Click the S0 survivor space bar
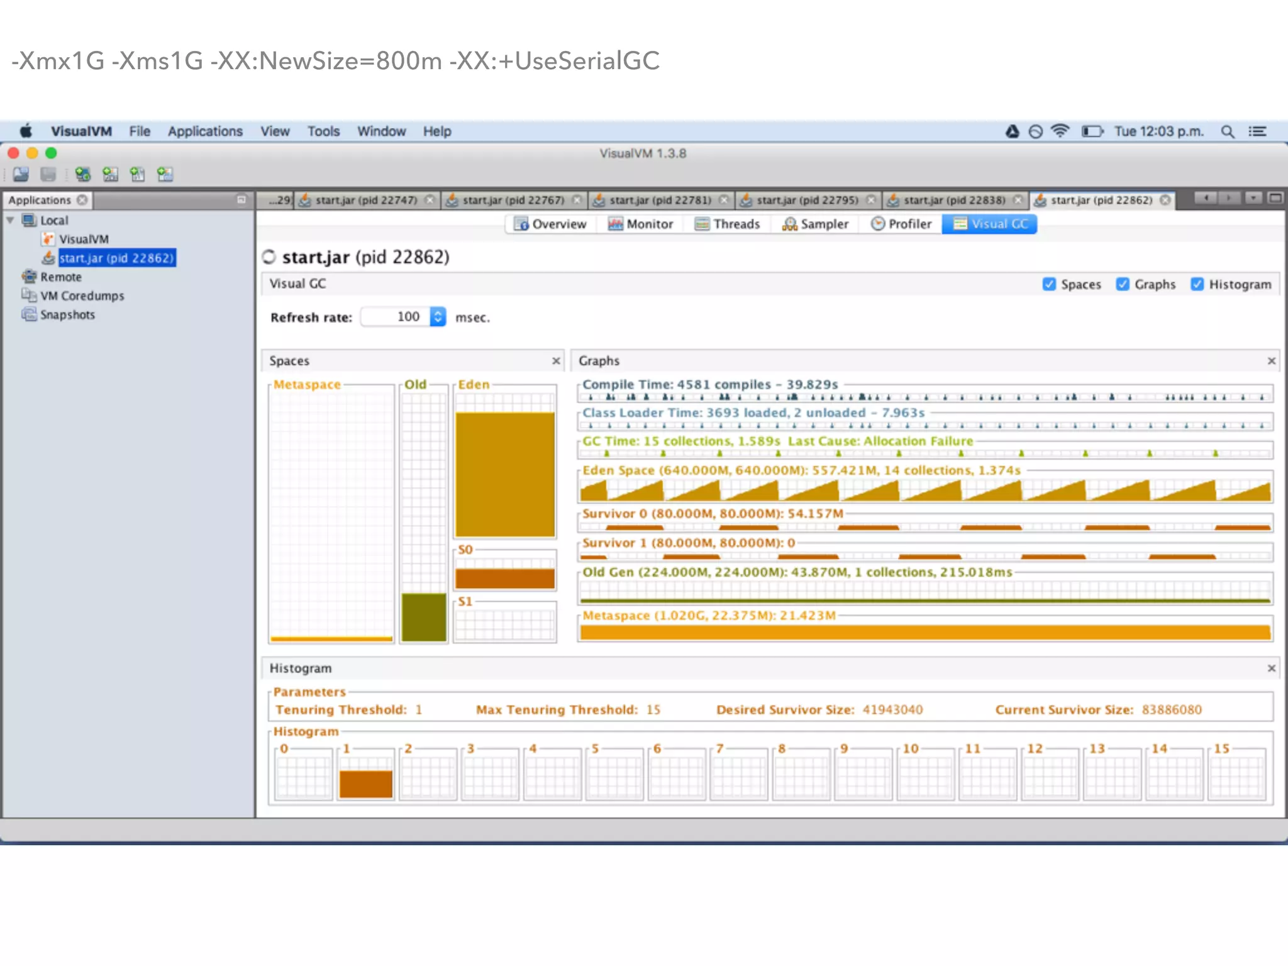This screenshot has height=966, width=1288. (x=505, y=579)
